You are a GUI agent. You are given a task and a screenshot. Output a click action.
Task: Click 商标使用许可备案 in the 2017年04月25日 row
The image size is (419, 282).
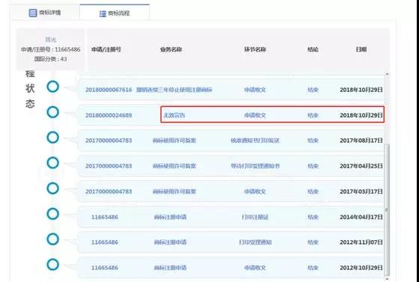click(x=174, y=166)
